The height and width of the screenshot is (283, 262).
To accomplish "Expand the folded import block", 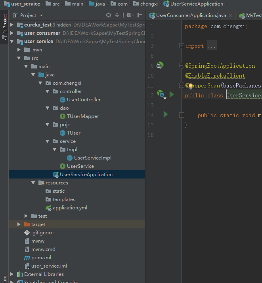I will pyautogui.click(x=182, y=46).
